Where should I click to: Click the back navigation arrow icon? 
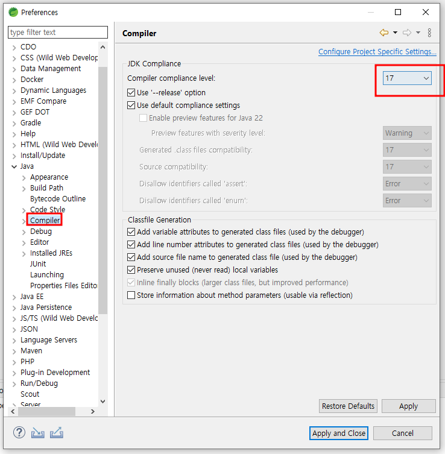(384, 33)
